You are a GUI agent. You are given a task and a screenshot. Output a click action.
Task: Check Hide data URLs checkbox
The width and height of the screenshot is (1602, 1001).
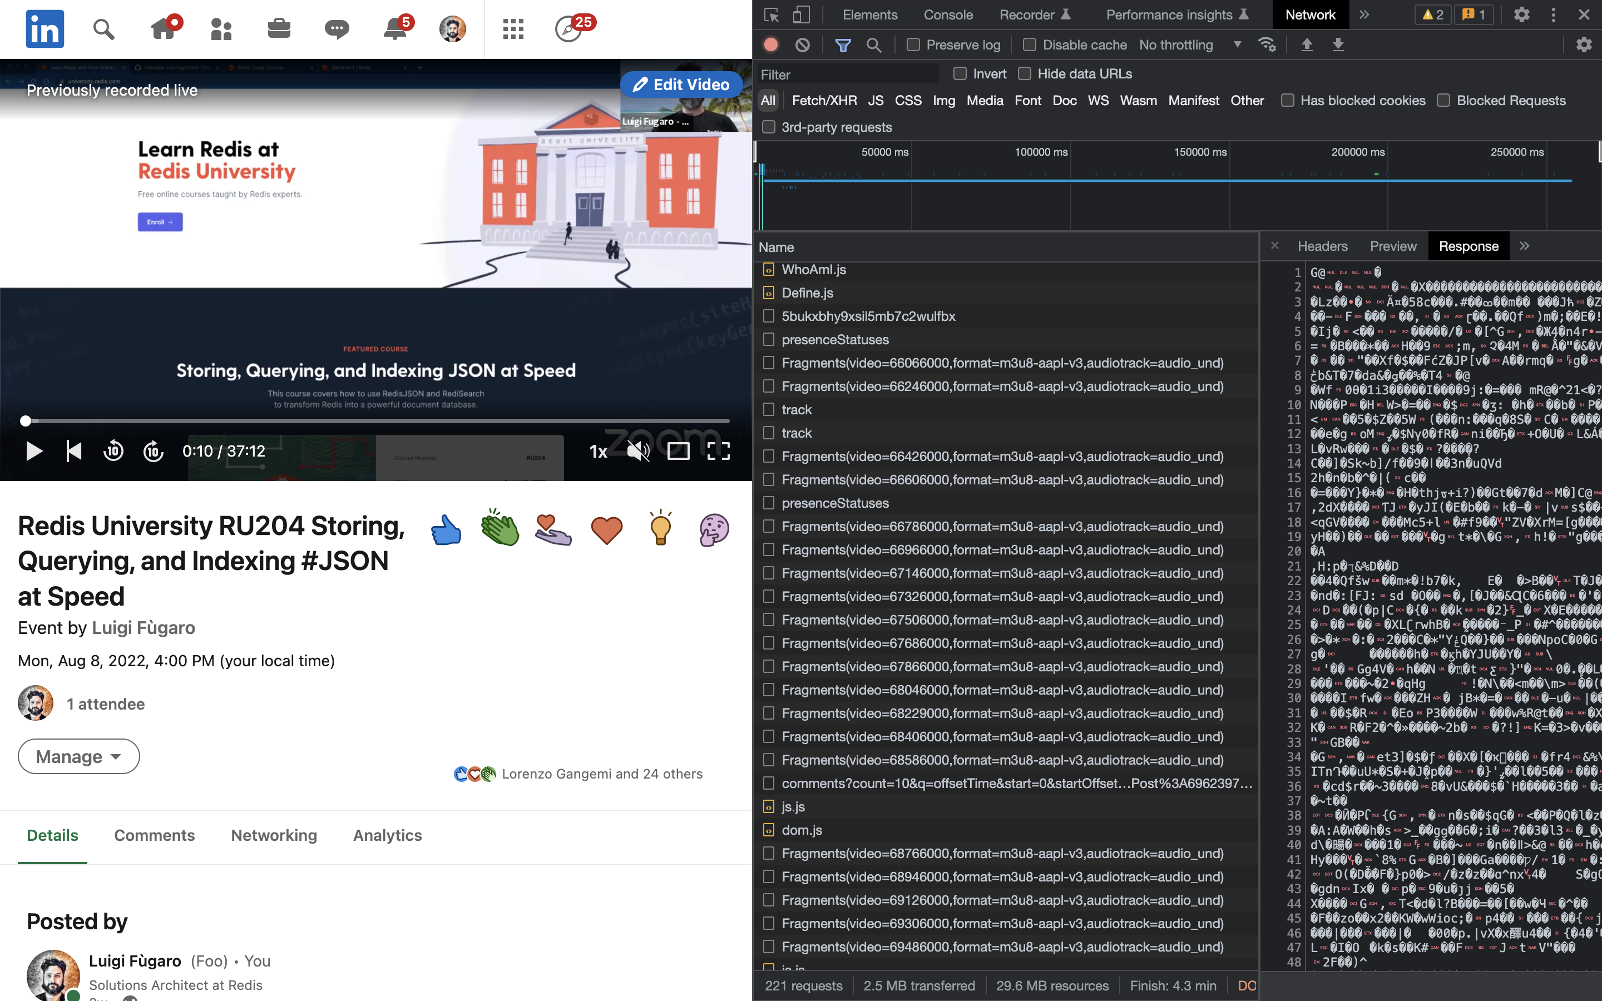1025,73
